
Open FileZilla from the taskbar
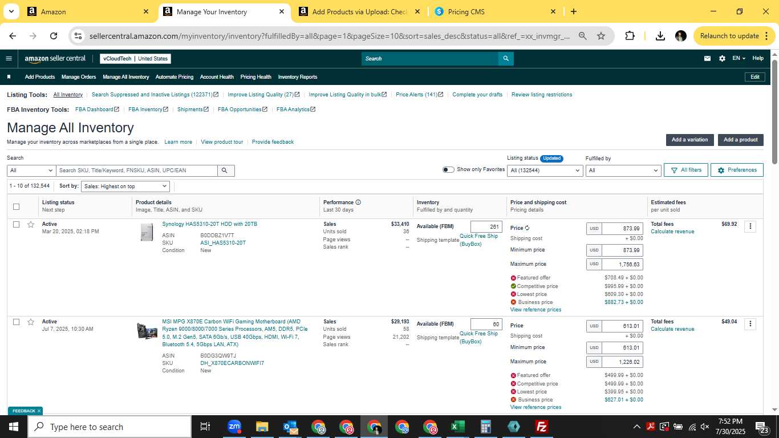[541, 427]
